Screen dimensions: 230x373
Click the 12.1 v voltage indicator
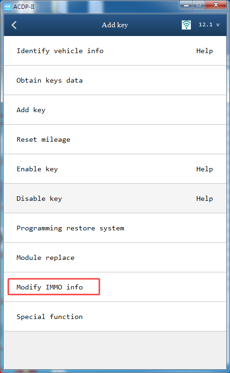(x=209, y=24)
